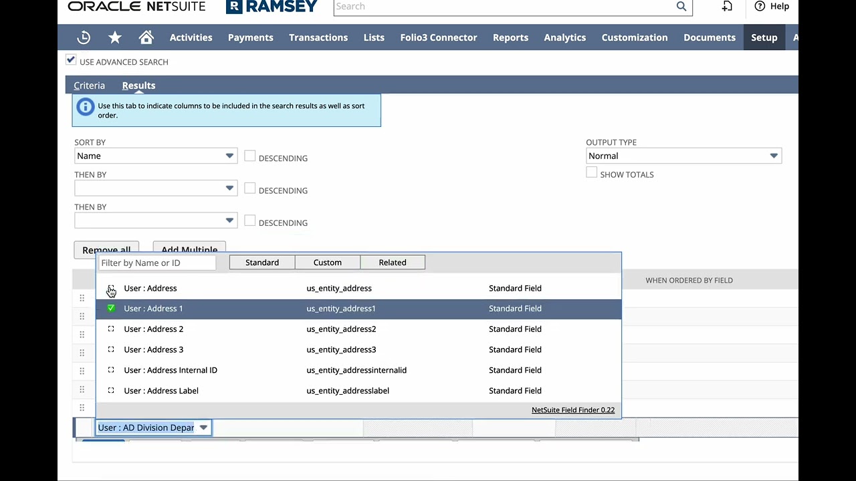This screenshot has height=481, width=856.
Task: Click the us_entity_address3 ID text
Action: [x=341, y=349]
